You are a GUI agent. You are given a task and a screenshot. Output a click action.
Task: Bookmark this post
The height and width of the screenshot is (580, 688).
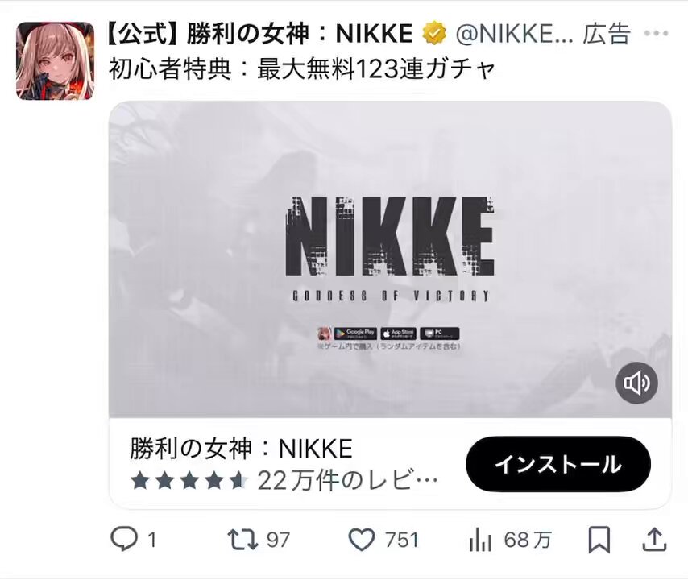pos(599,540)
